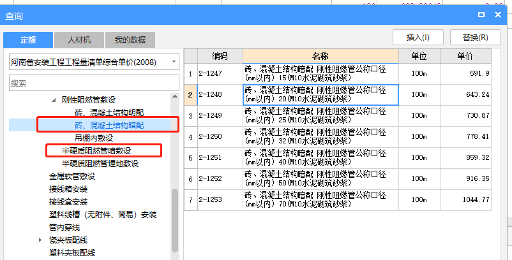Select 塑料线槽（无附件、简易）安装 item
Viewport: 512px width, 260px height.
coord(103,215)
